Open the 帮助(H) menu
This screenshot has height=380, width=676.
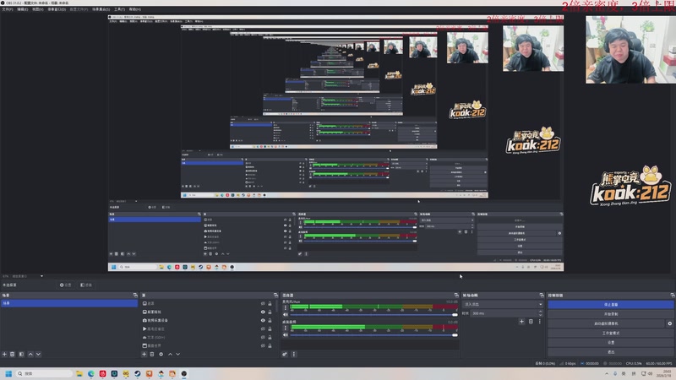click(135, 9)
